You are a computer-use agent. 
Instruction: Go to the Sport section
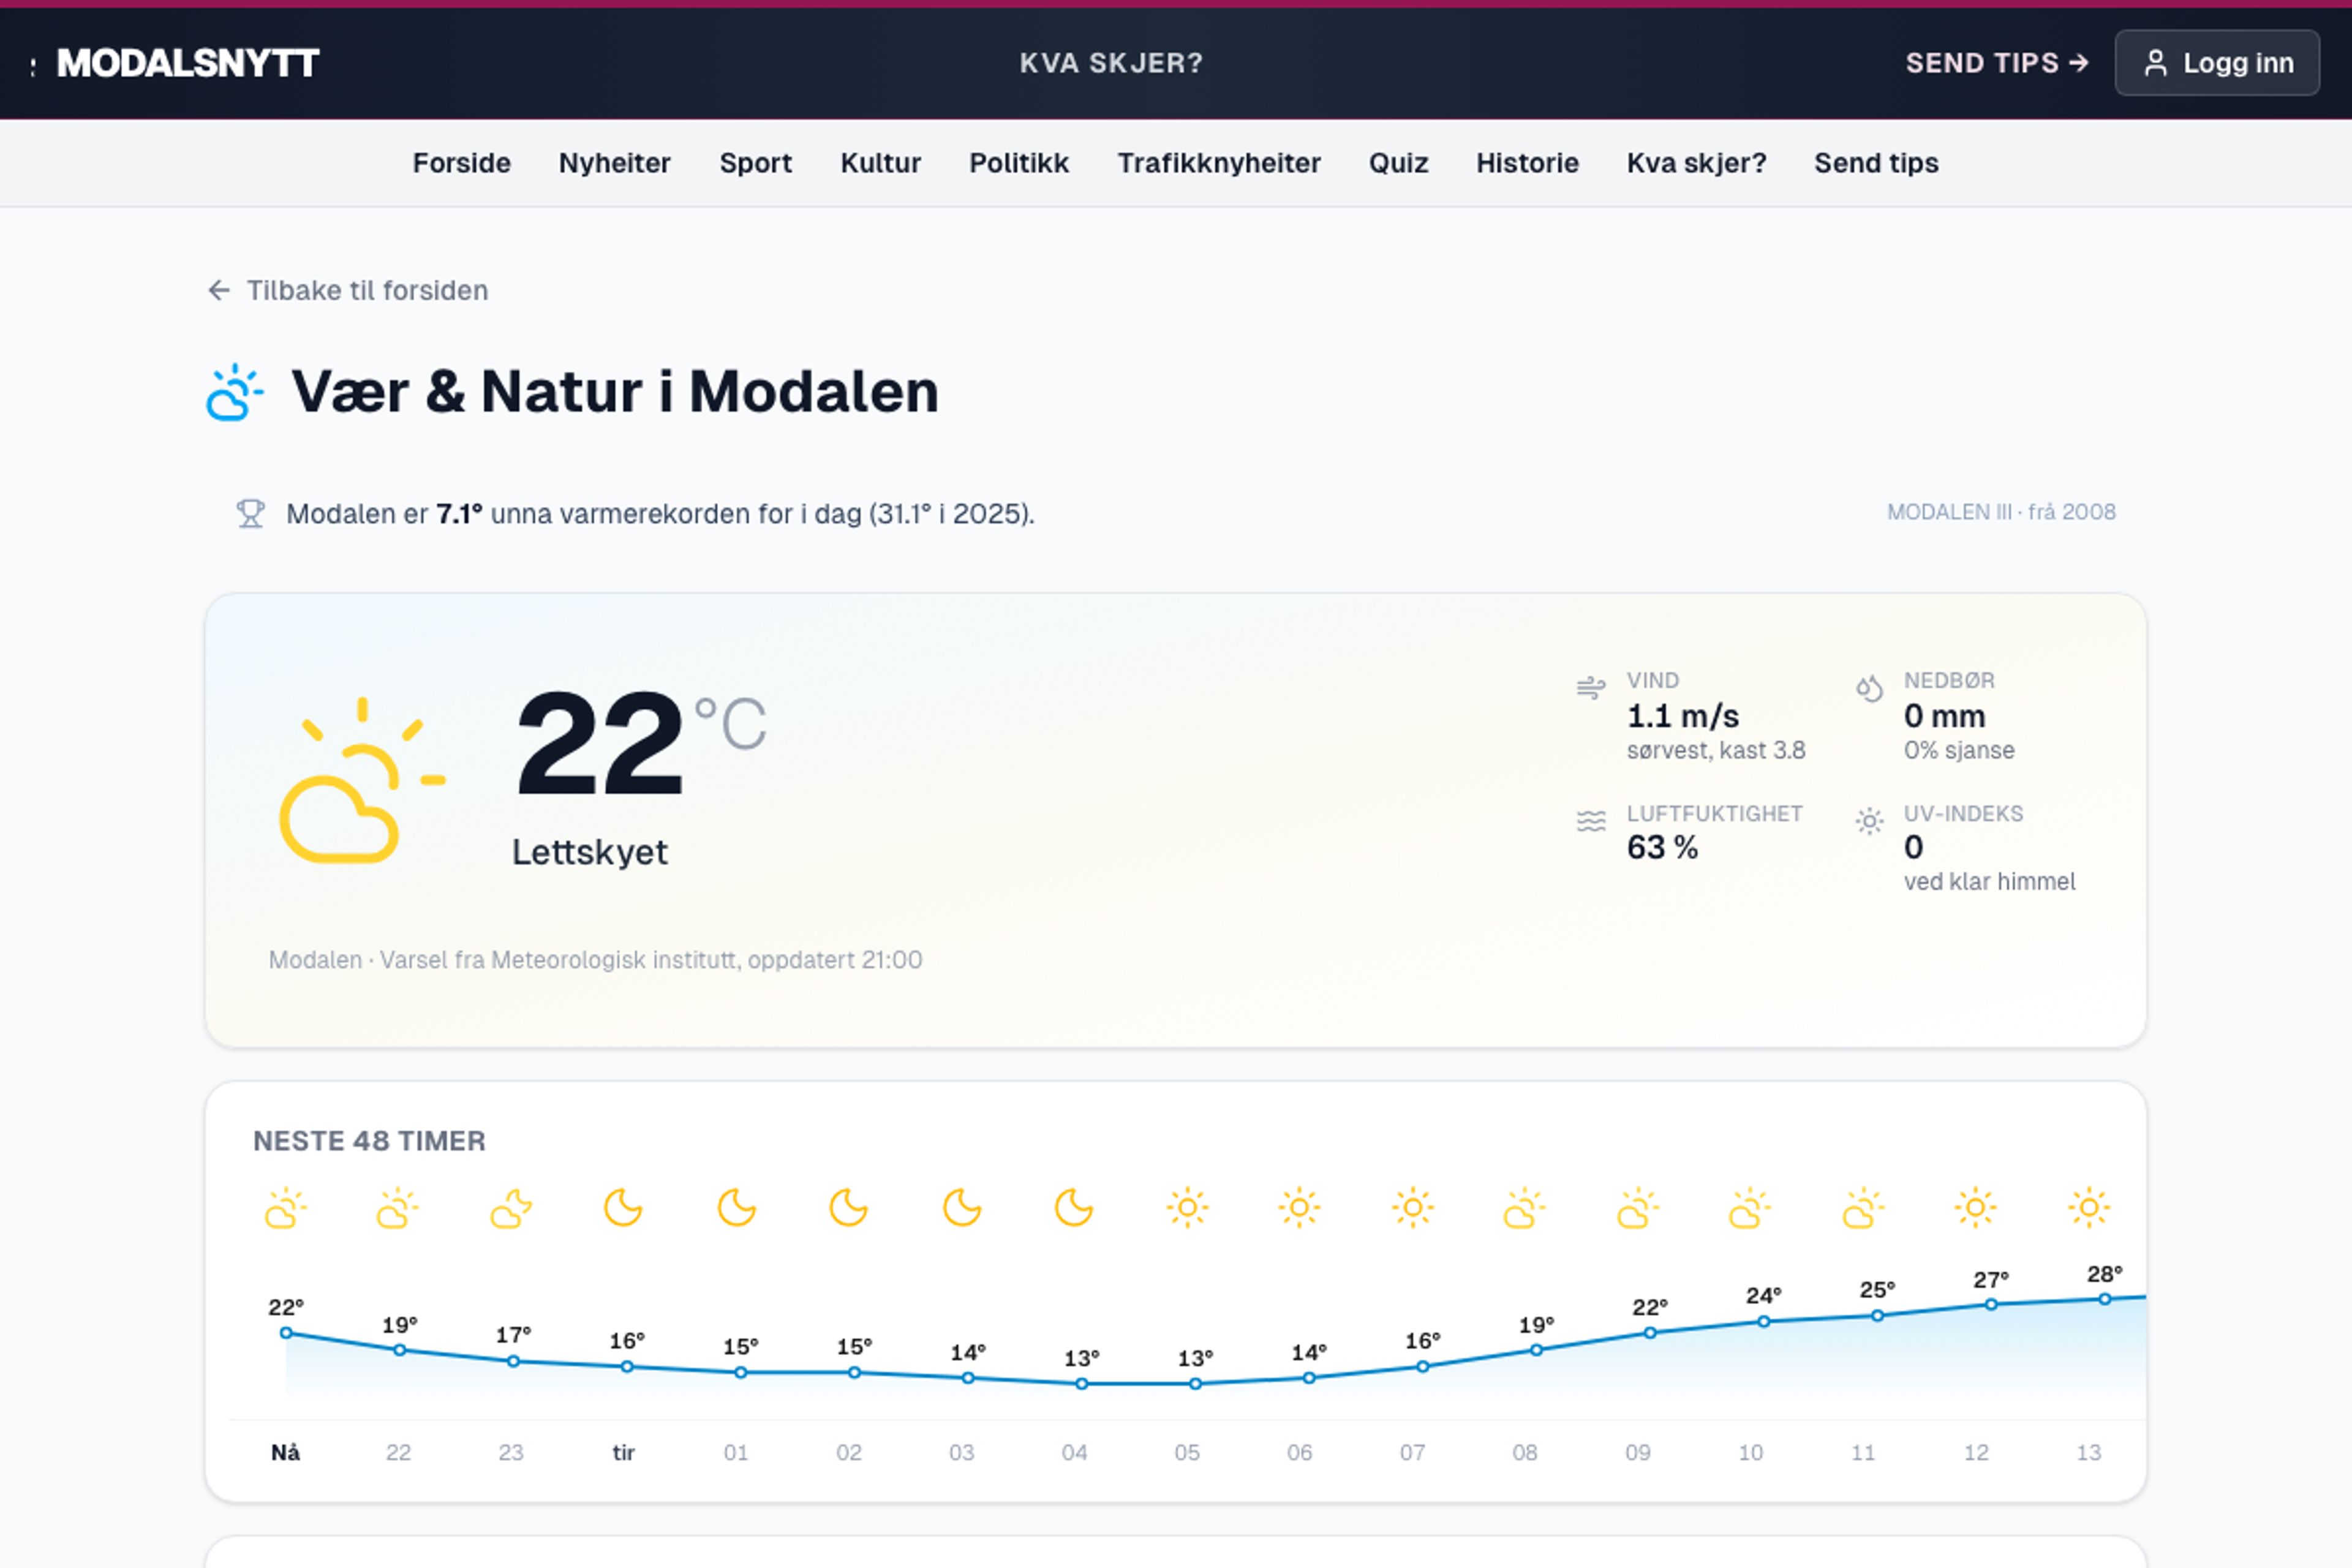pyautogui.click(x=755, y=163)
